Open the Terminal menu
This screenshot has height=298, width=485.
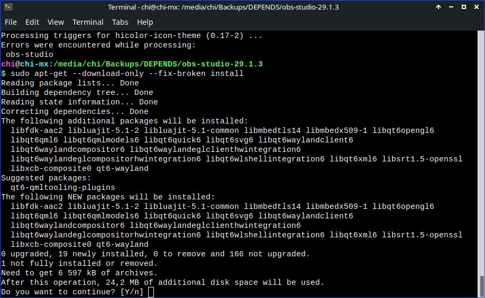[88, 22]
